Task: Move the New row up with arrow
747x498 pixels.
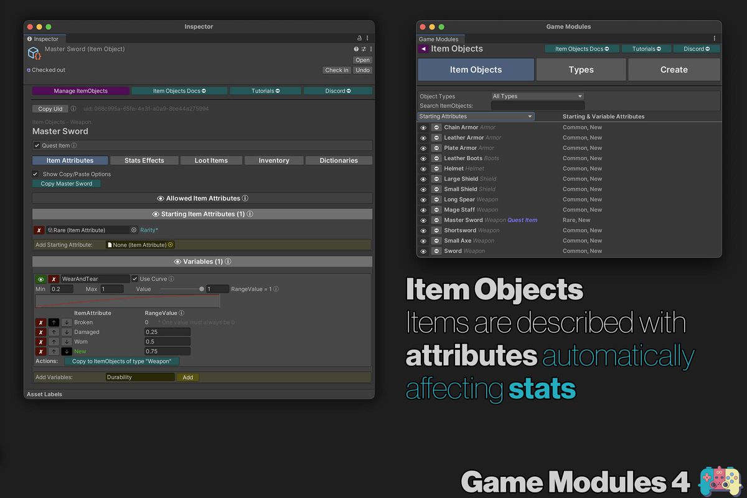Action: pyautogui.click(x=54, y=352)
